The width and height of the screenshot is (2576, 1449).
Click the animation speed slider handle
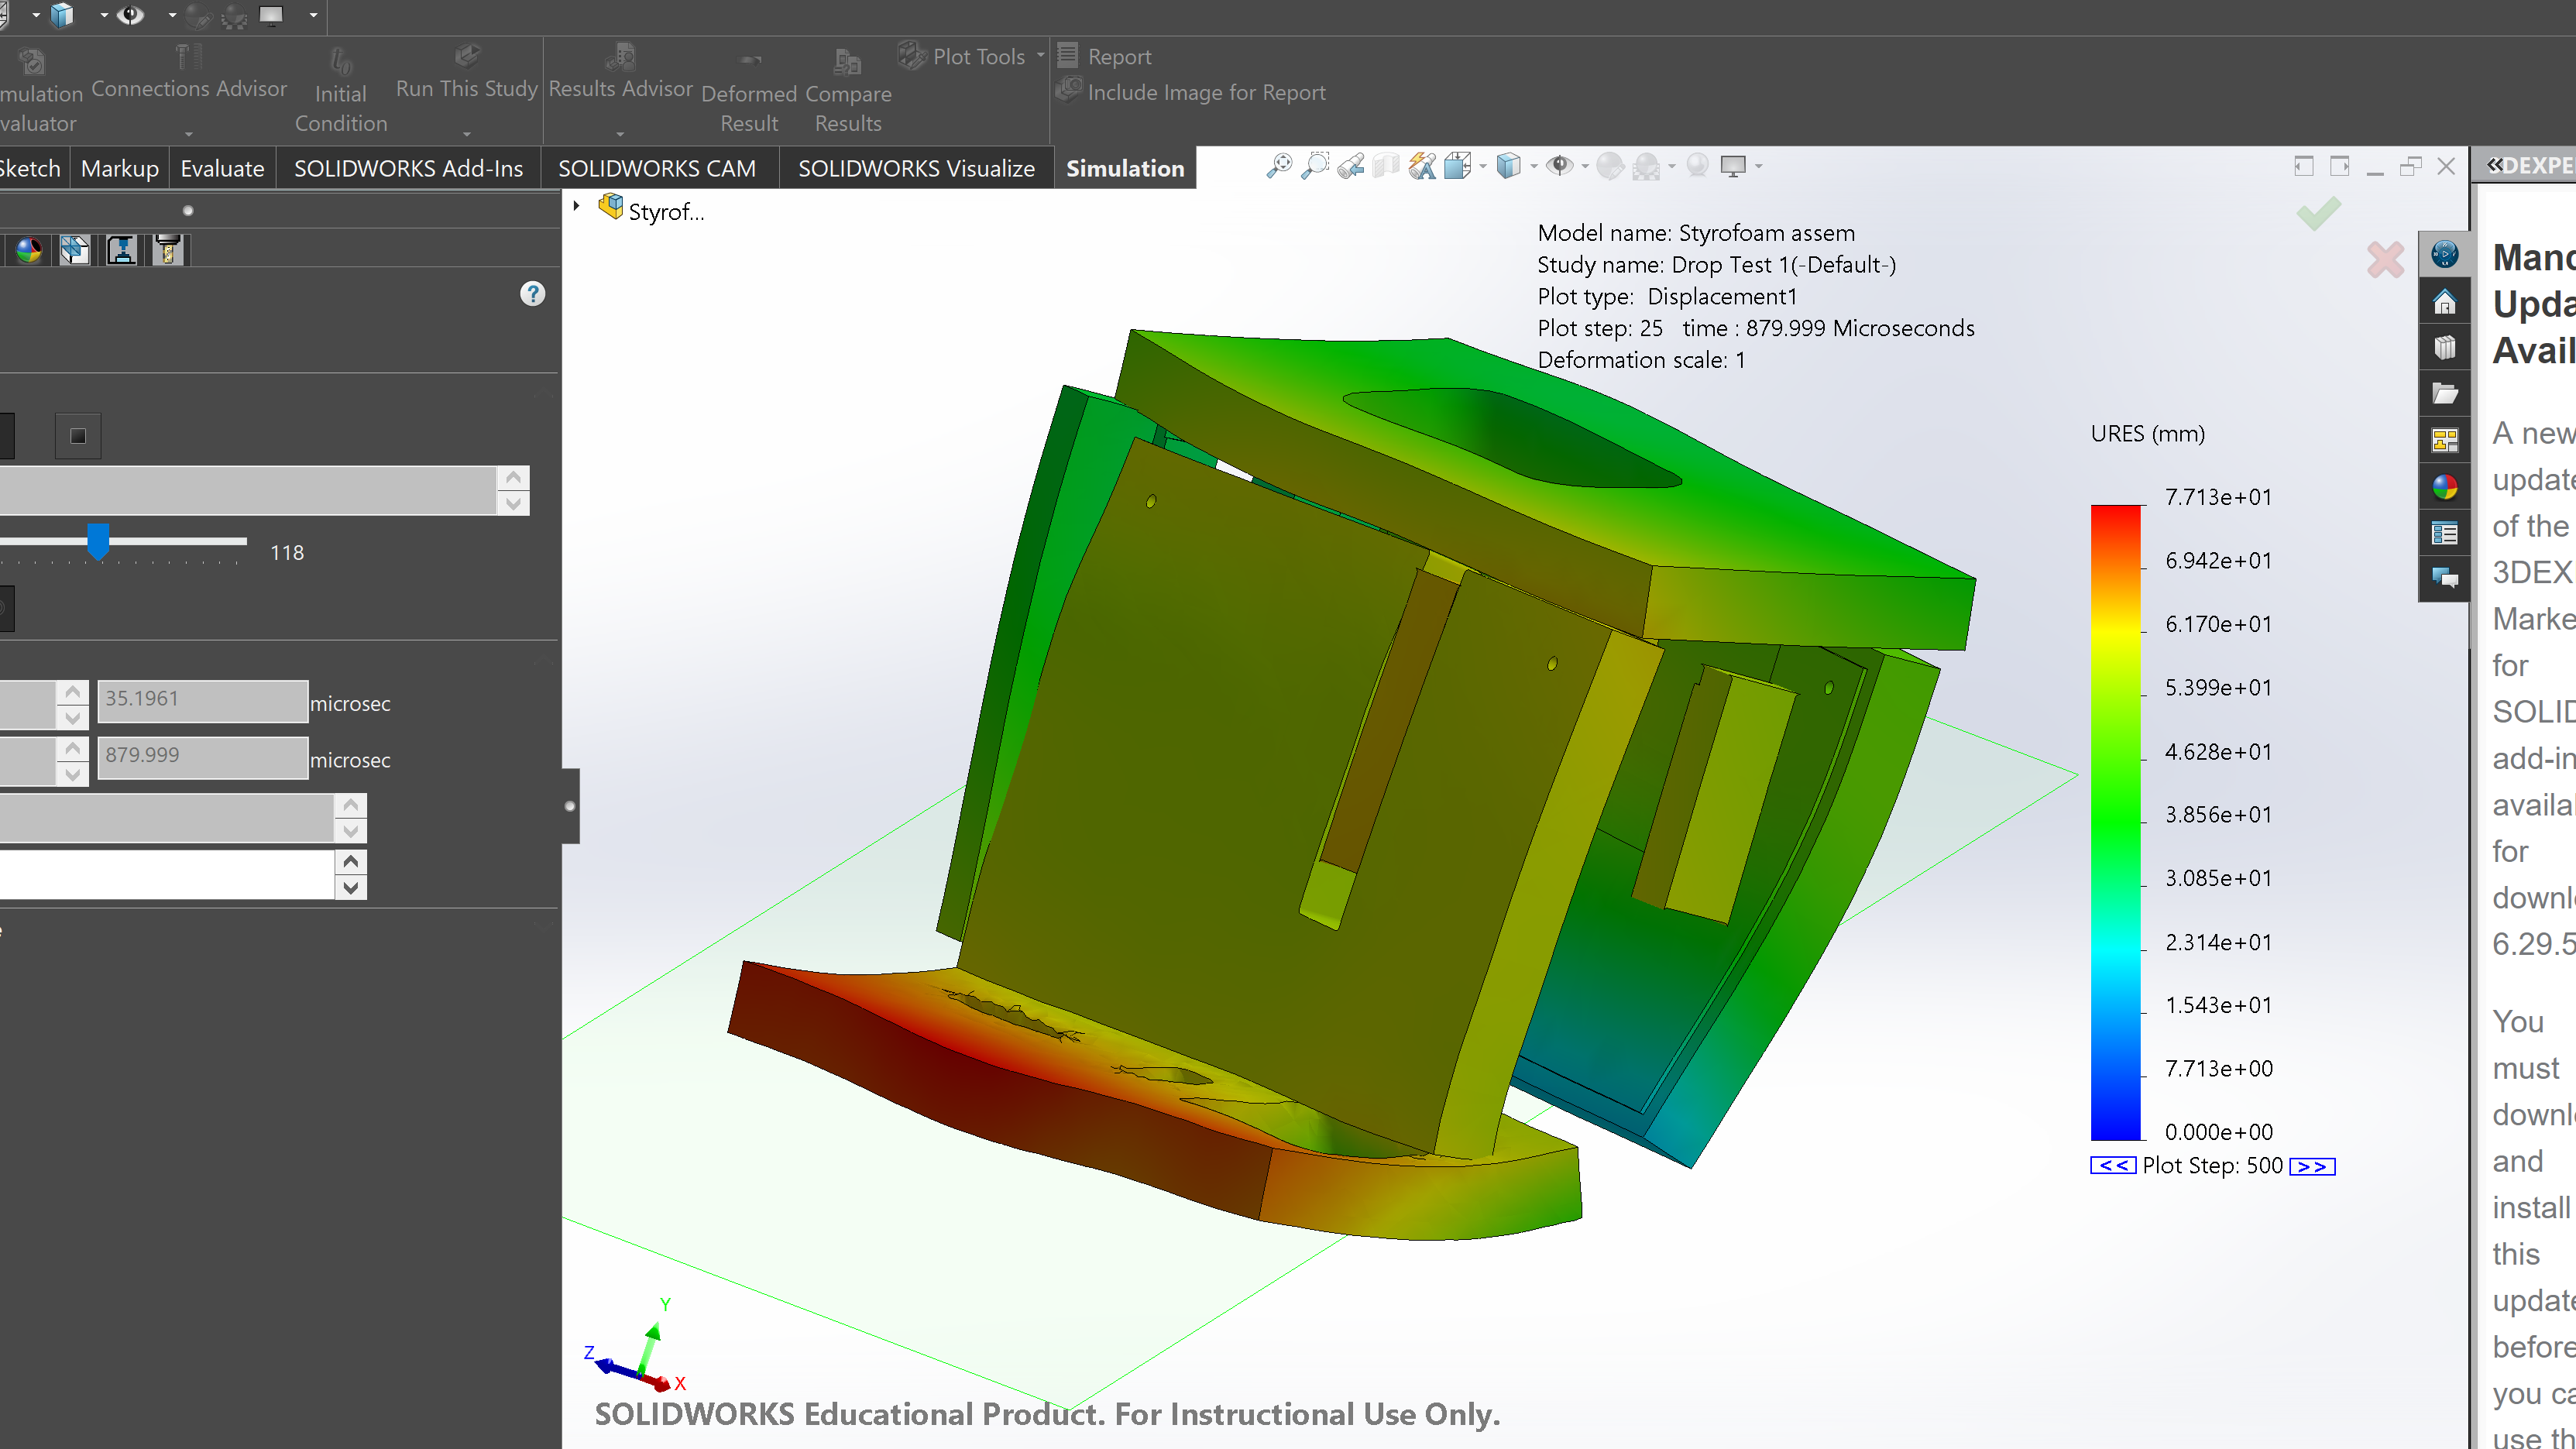[x=98, y=541]
